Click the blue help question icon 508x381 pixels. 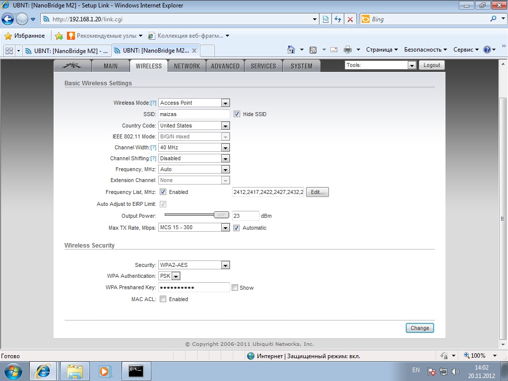(487, 50)
